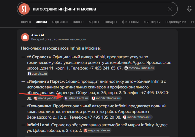Switch to the финансы tab
Screen dimensions: 195x137
point(130,22)
